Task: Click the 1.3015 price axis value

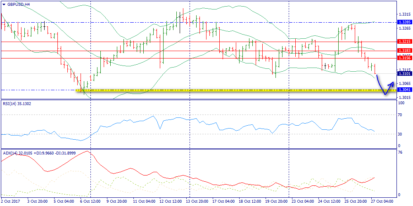Action: [x=404, y=98]
